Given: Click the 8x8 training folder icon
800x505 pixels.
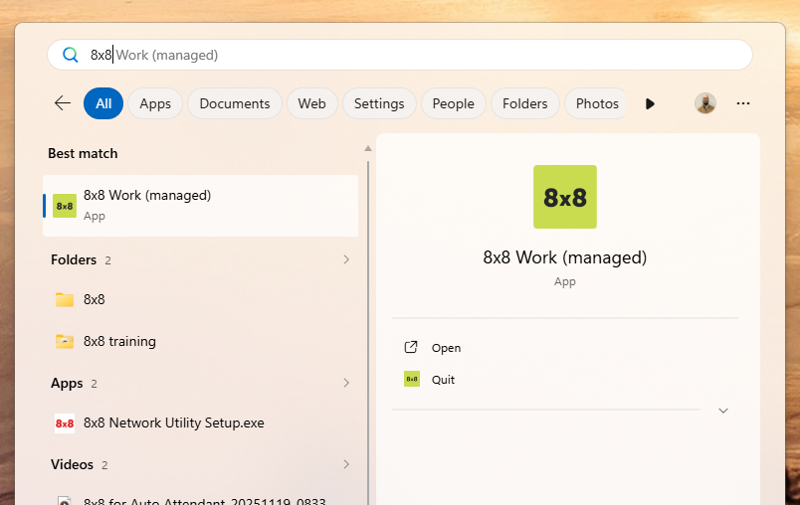Looking at the screenshot, I should point(65,341).
